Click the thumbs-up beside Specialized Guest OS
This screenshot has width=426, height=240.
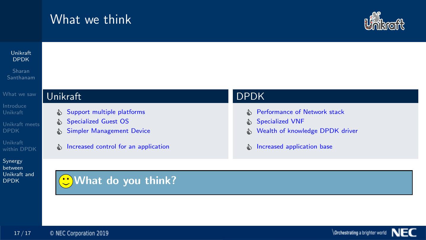pos(59,122)
